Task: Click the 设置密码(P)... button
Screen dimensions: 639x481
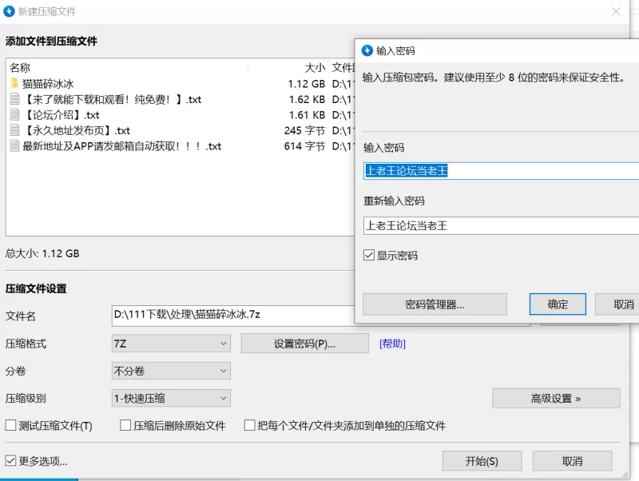Action: [305, 344]
